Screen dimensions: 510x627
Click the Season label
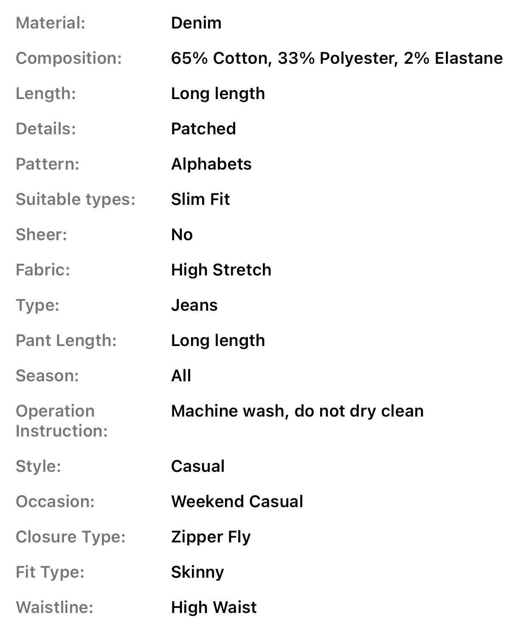pos(48,376)
